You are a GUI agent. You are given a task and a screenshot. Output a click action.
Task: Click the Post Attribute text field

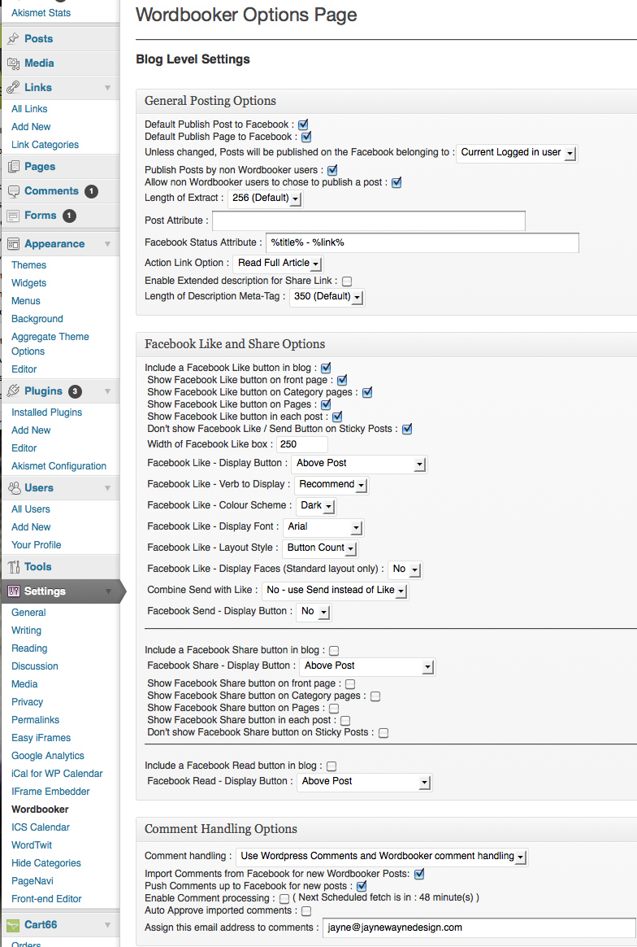tap(369, 221)
